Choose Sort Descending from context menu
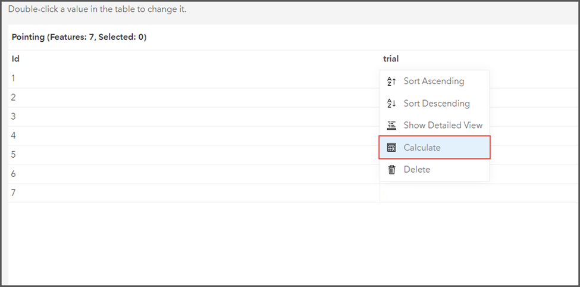Screen dimensions: 580x287 (x=434, y=104)
